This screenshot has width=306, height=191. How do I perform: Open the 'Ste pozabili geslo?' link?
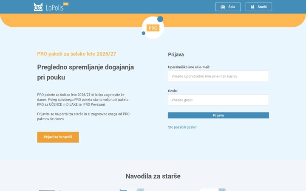click(182, 127)
